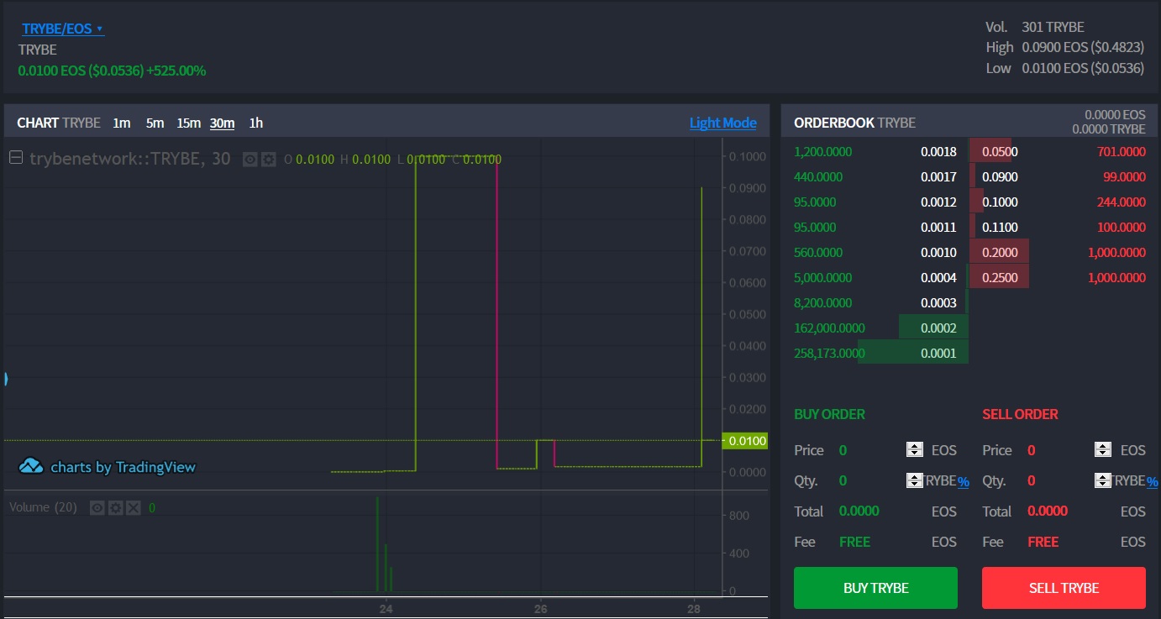The width and height of the screenshot is (1161, 619).
Task: Click the Low 0.0100 EOS value
Action: 1083,68
